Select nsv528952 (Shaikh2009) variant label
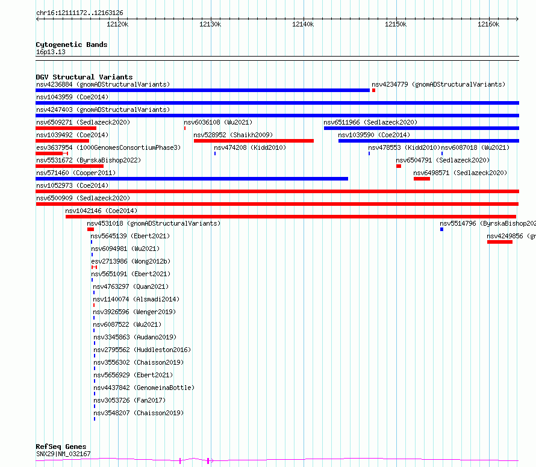The image size is (536, 467). click(233, 135)
